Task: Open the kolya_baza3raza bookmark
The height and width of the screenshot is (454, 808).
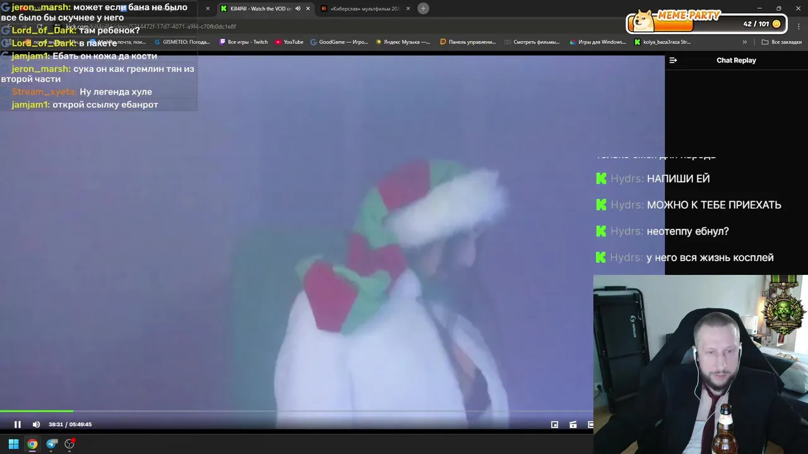Action: coord(662,42)
